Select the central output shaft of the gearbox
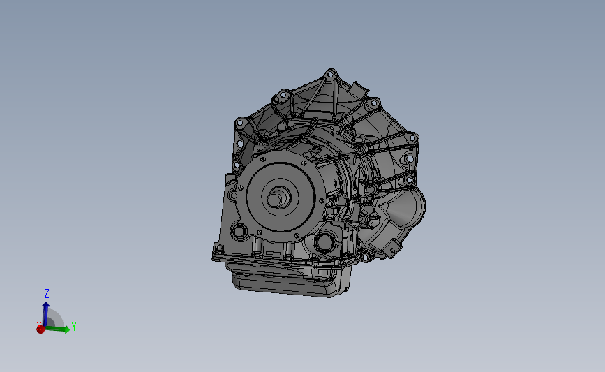 click(x=275, y=199)
